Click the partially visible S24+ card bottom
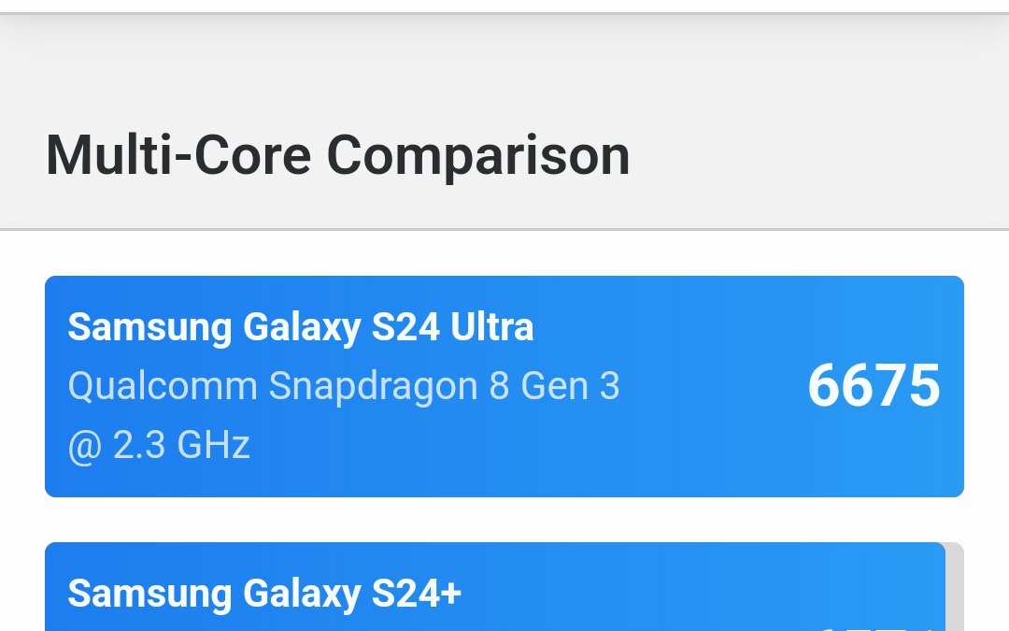 click(x=504, y=626)
